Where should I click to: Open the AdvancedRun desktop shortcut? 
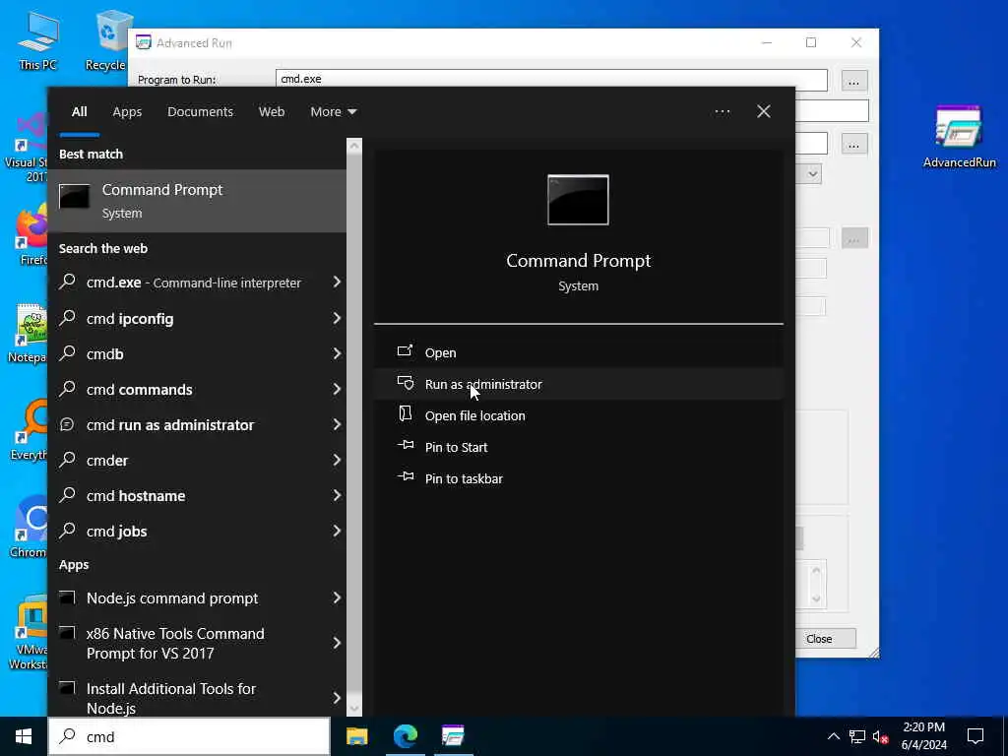coord(959,137)
